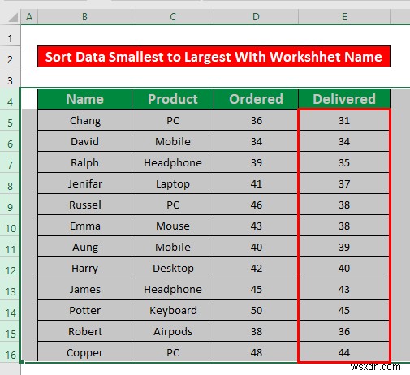
Task: Select column E header
Action: tap(344, 17)
